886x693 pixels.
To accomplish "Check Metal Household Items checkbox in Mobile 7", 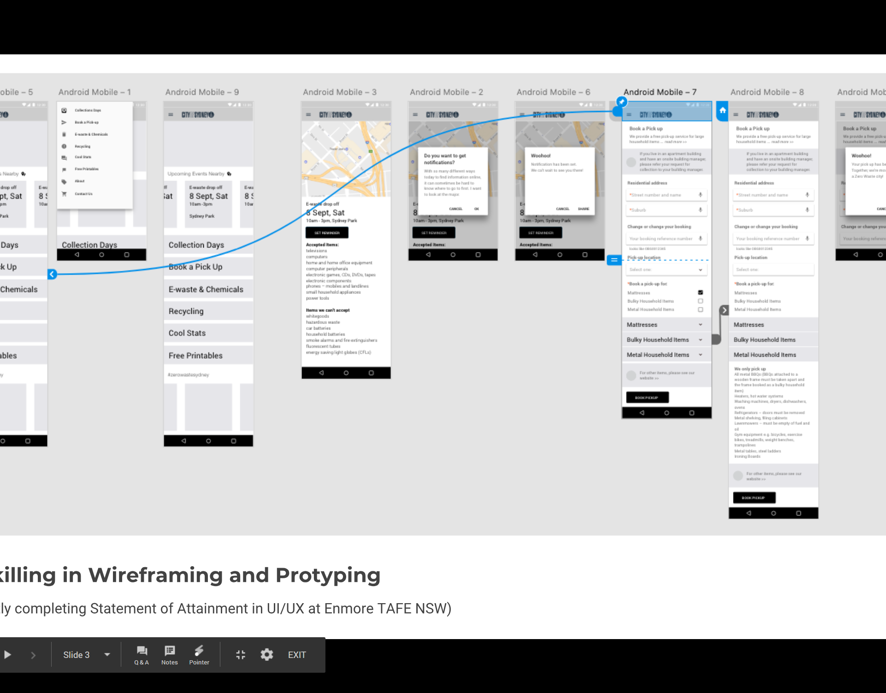I will (700, 310).
